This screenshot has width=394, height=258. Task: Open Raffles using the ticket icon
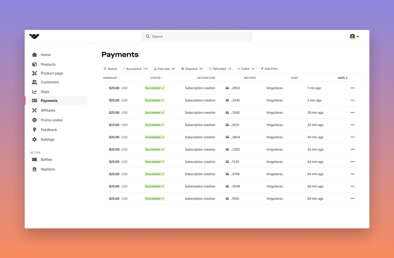tap(35, 160)
